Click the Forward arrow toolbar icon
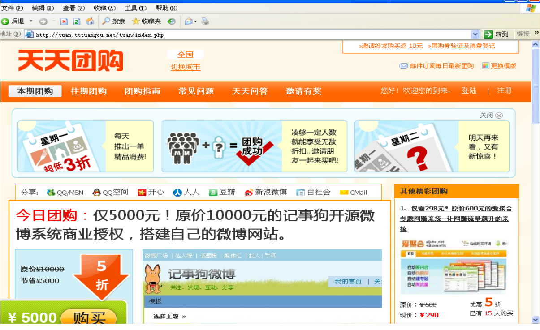The width and height of the screenshot is (540, 330). click(43, 21)
